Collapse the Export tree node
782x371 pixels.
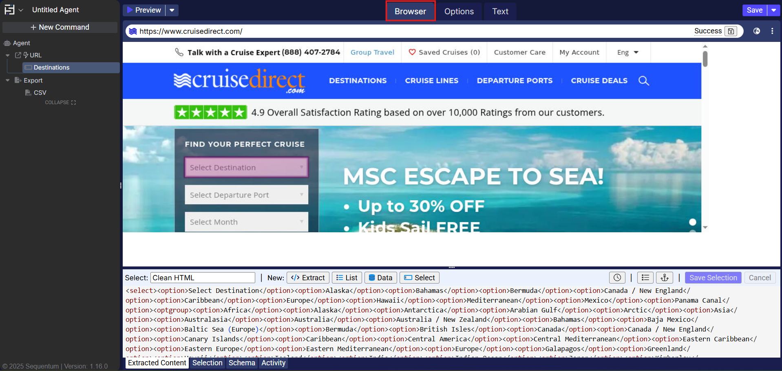(x=7, y=81)
